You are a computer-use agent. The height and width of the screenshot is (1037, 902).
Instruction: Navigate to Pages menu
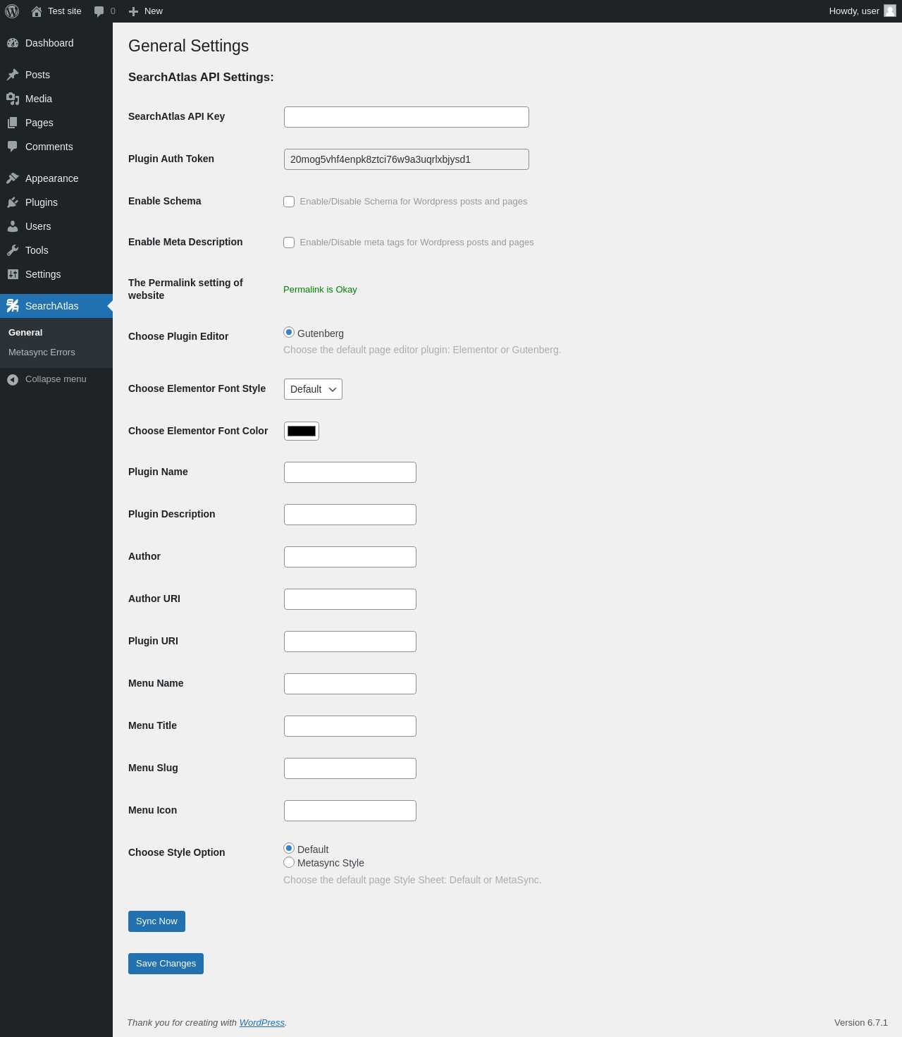coord(56,123)
